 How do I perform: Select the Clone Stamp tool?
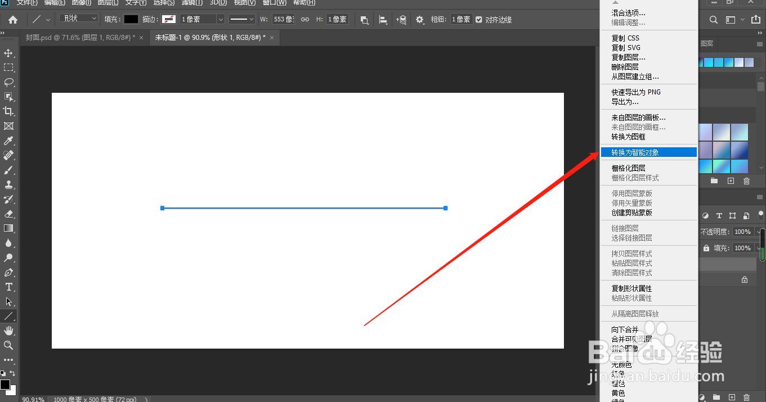point(8,184)
